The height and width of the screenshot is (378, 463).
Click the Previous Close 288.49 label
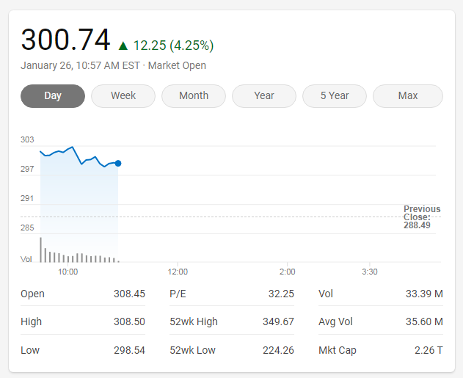point(422,217)
